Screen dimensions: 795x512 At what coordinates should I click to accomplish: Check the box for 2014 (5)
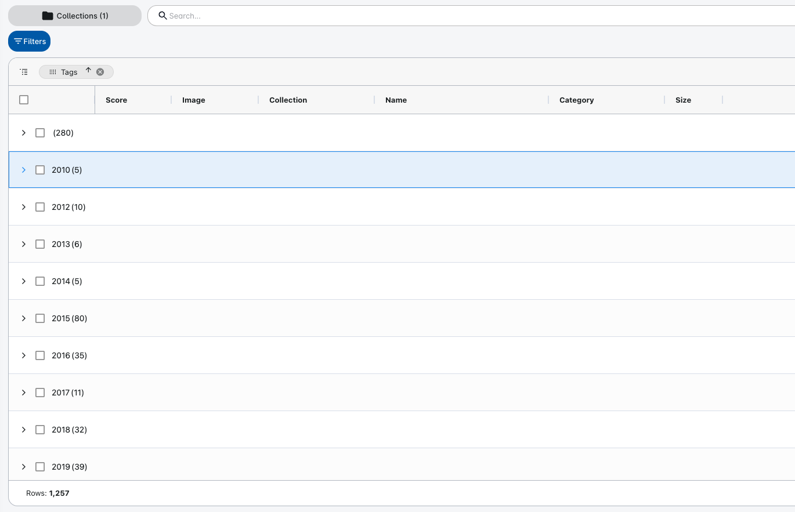pos(40,281)
